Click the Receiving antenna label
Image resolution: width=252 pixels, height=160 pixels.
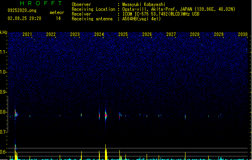pos(92,19)
